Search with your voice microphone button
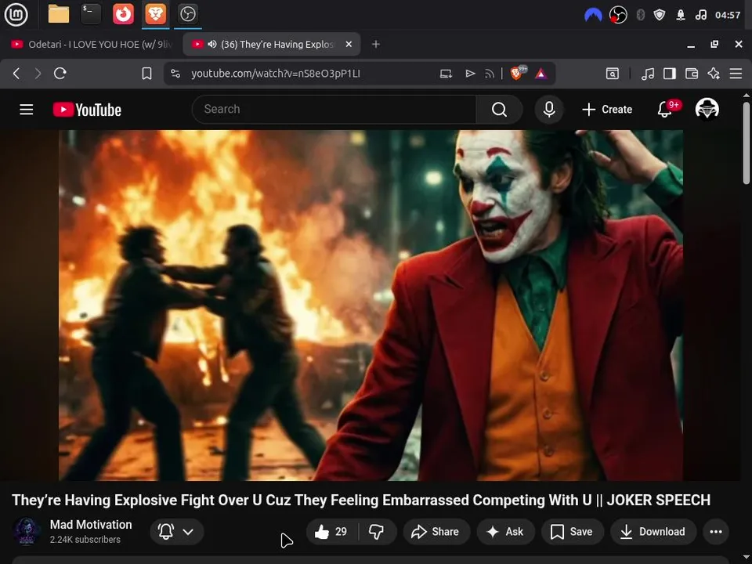Image resolution: width=752 pixels, height=564 pixels. 549,110
